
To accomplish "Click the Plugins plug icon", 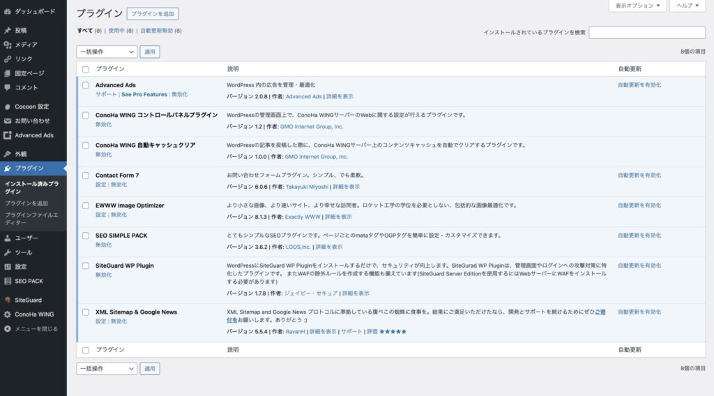I will (x=7, y=169).
